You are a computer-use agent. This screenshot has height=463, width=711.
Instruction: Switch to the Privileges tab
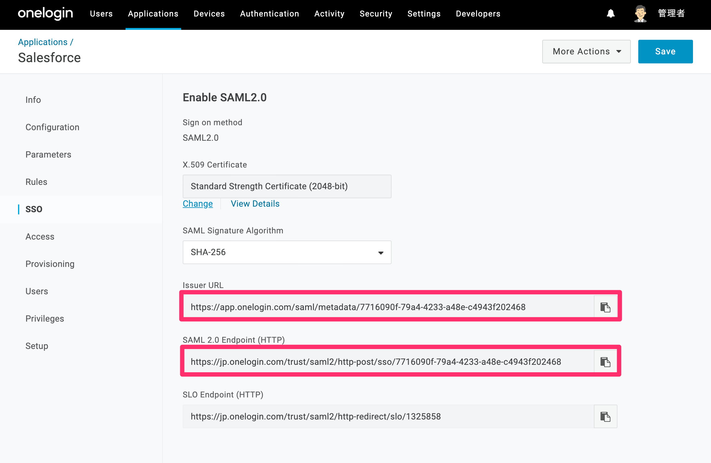[x=45, y=319]
